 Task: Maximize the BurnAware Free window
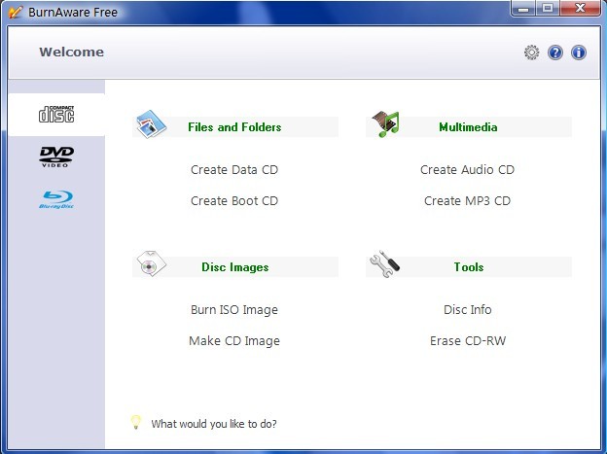(548, 8)
